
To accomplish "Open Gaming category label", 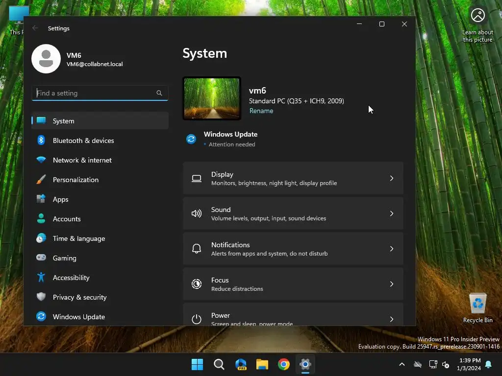I will [x=64, y=258].
